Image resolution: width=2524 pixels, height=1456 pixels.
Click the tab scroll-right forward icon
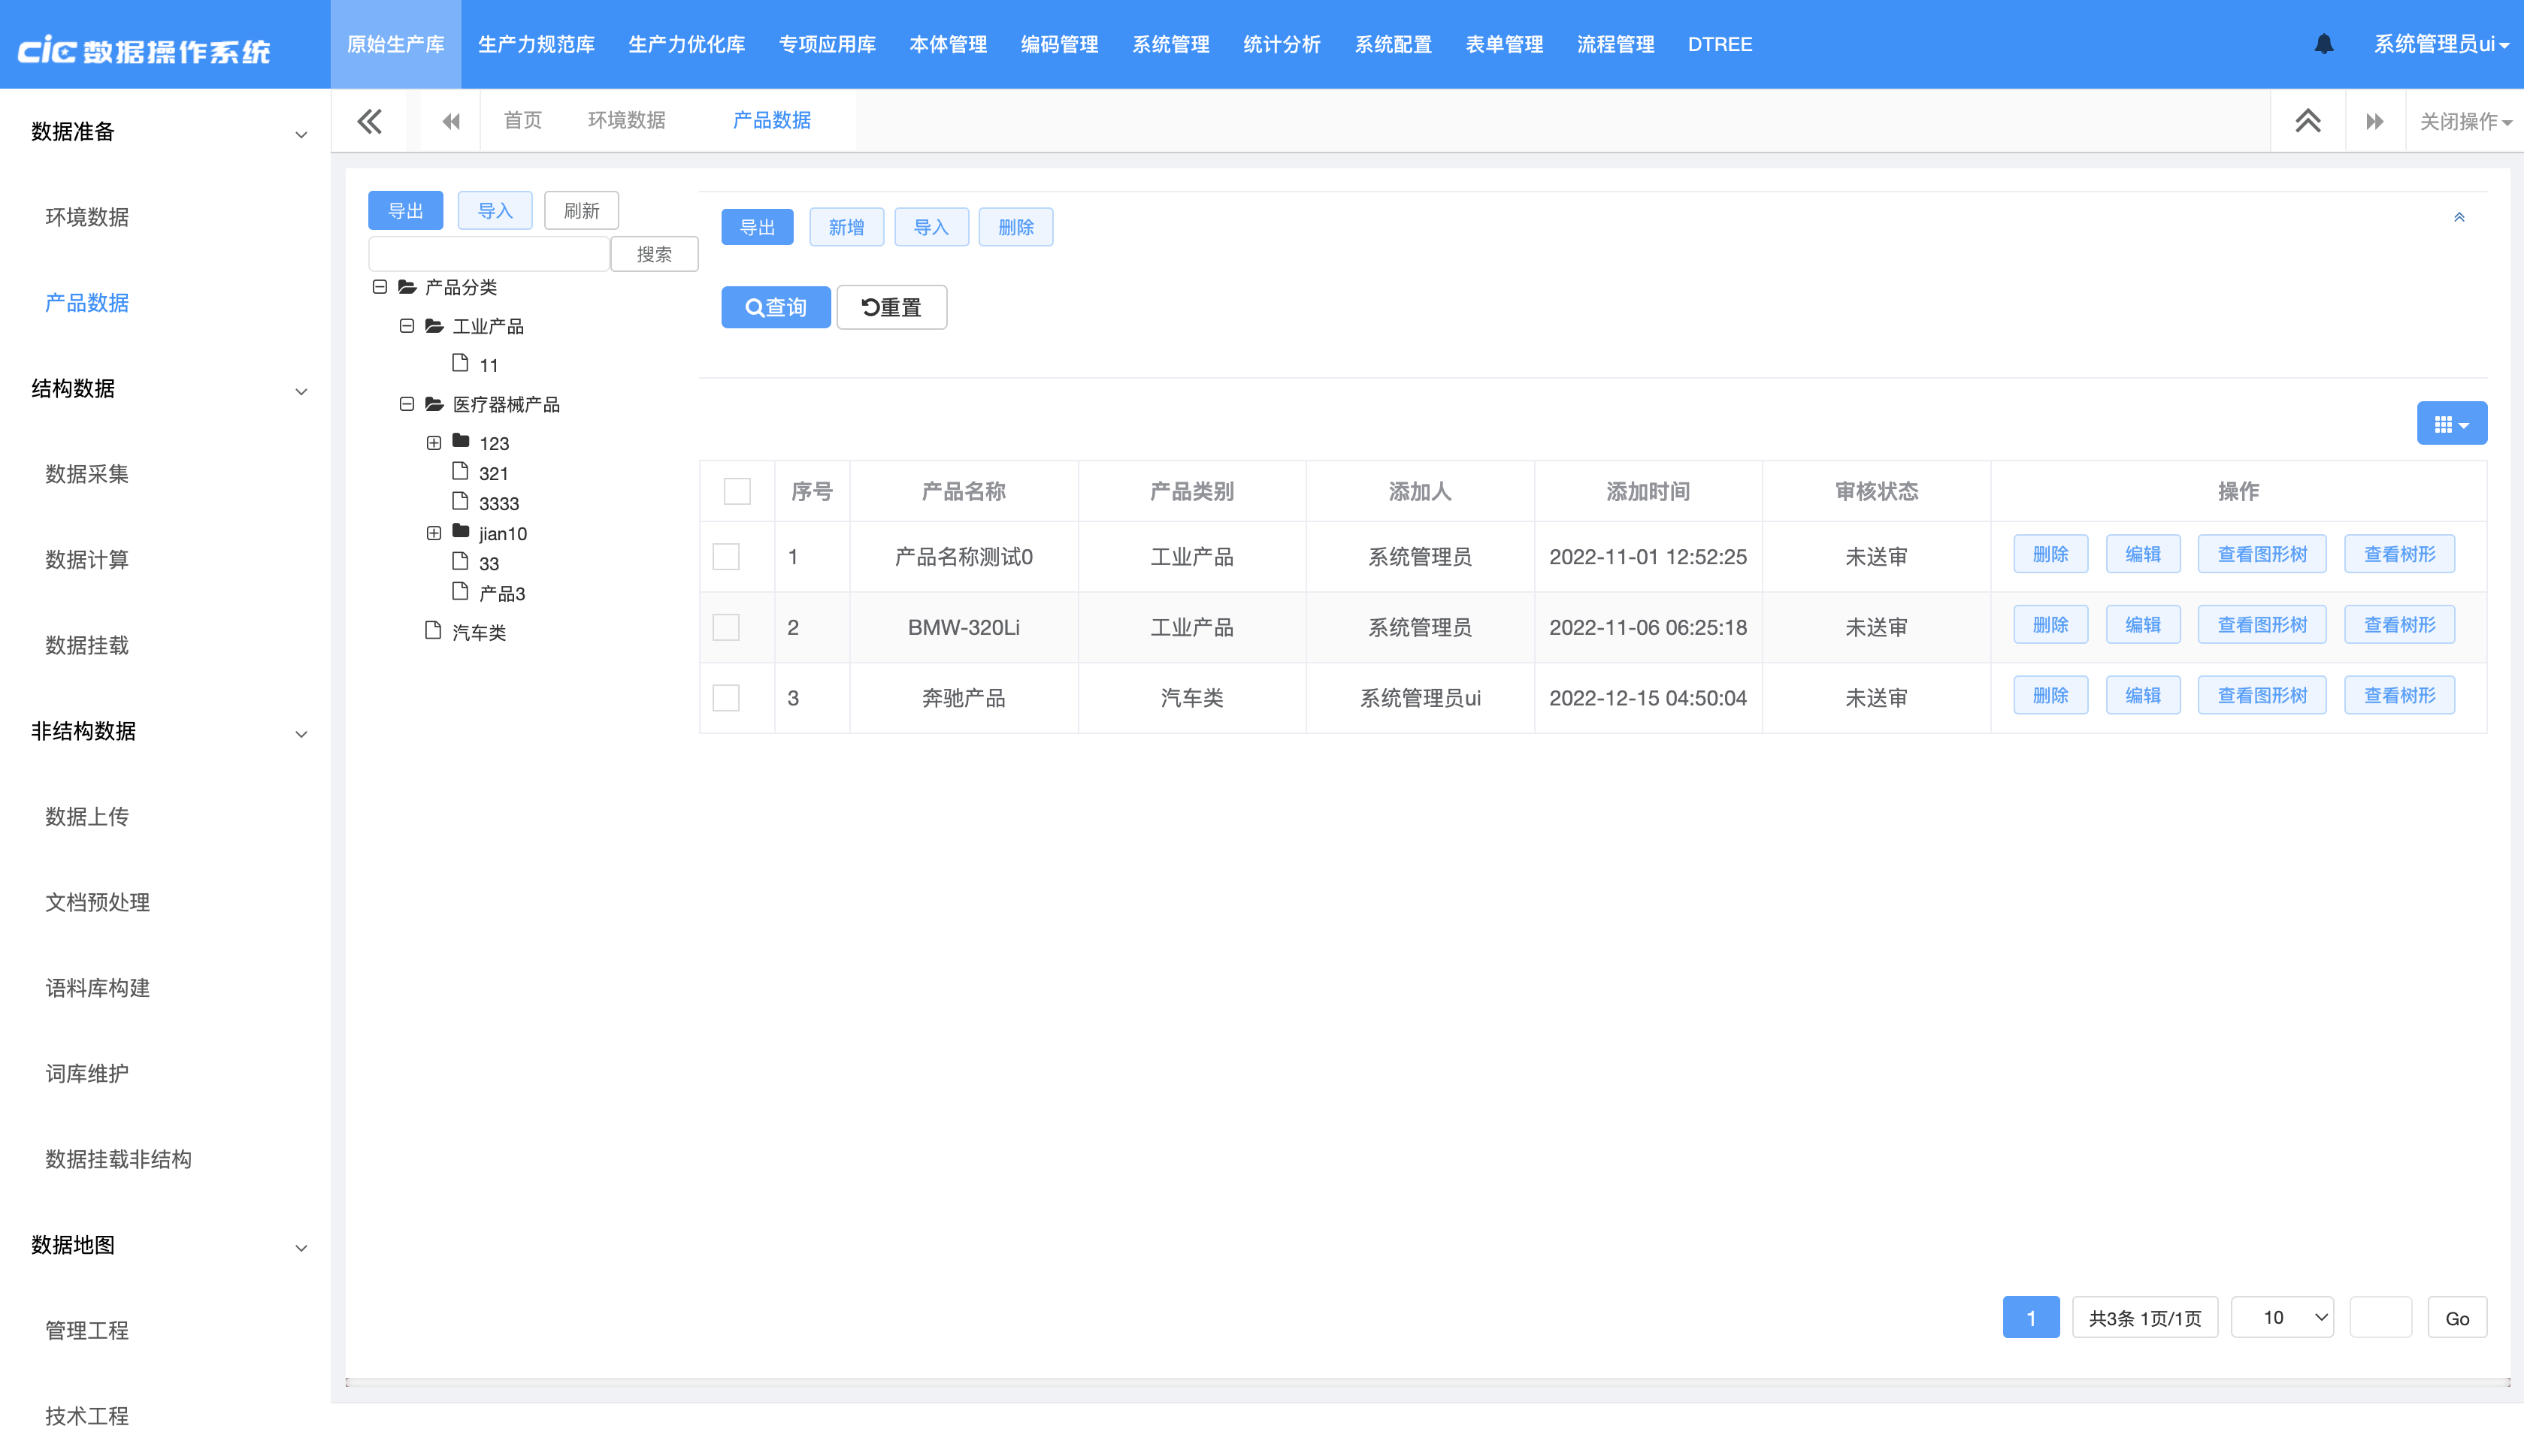click(x=2374, y=121)
